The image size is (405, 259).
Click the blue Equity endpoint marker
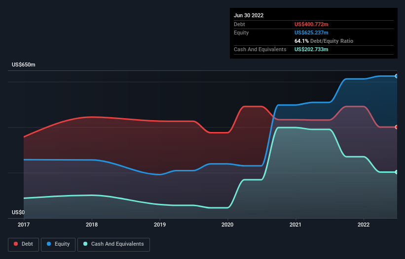pyautogui.click(x=397, y=76)
